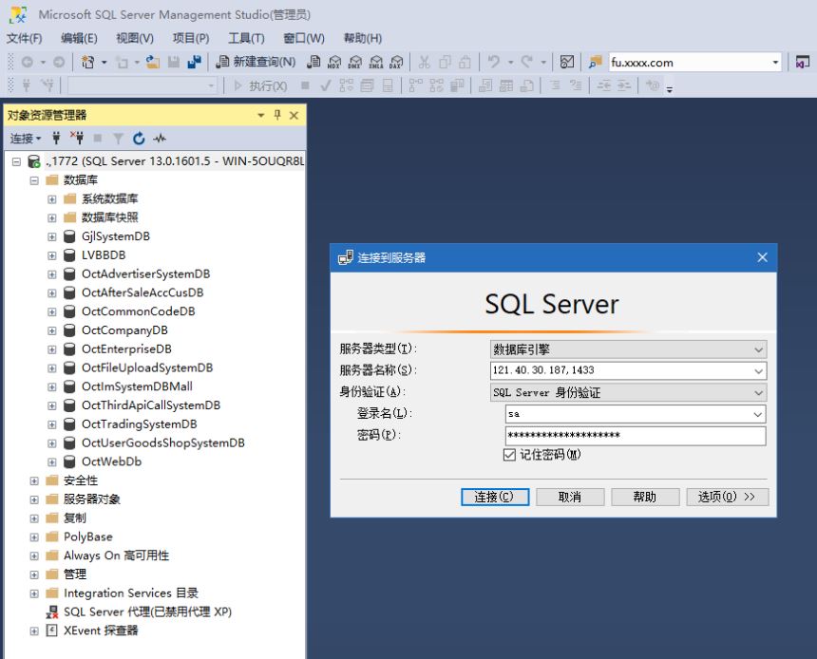Image resolution: width=817 pixels, height=659 pixels.
Task: Click the 新建查询(N) button
Action: 256,63
